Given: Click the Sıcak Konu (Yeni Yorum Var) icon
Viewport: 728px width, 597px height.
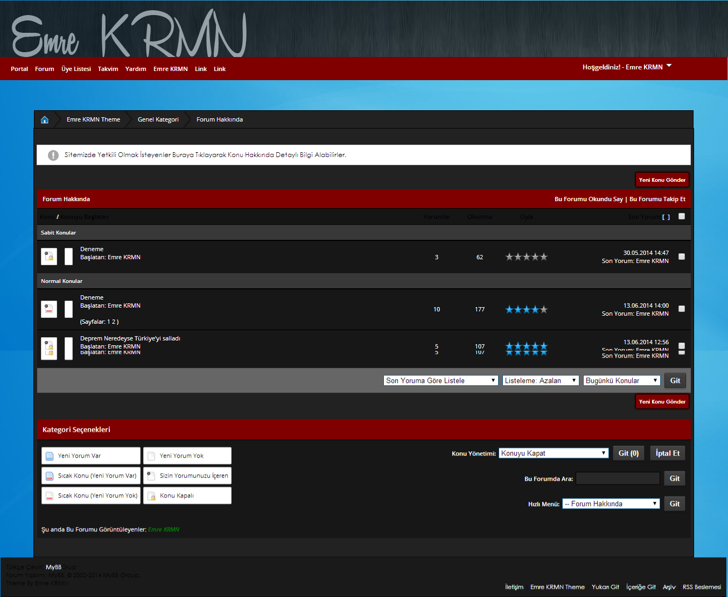Looking at the screenshot, I should point(50,476).
